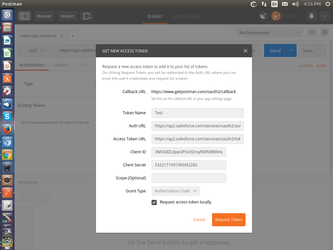Screen dimensions: 333x250
Task: Click the Auth URL field
Action: click(197, 126)
